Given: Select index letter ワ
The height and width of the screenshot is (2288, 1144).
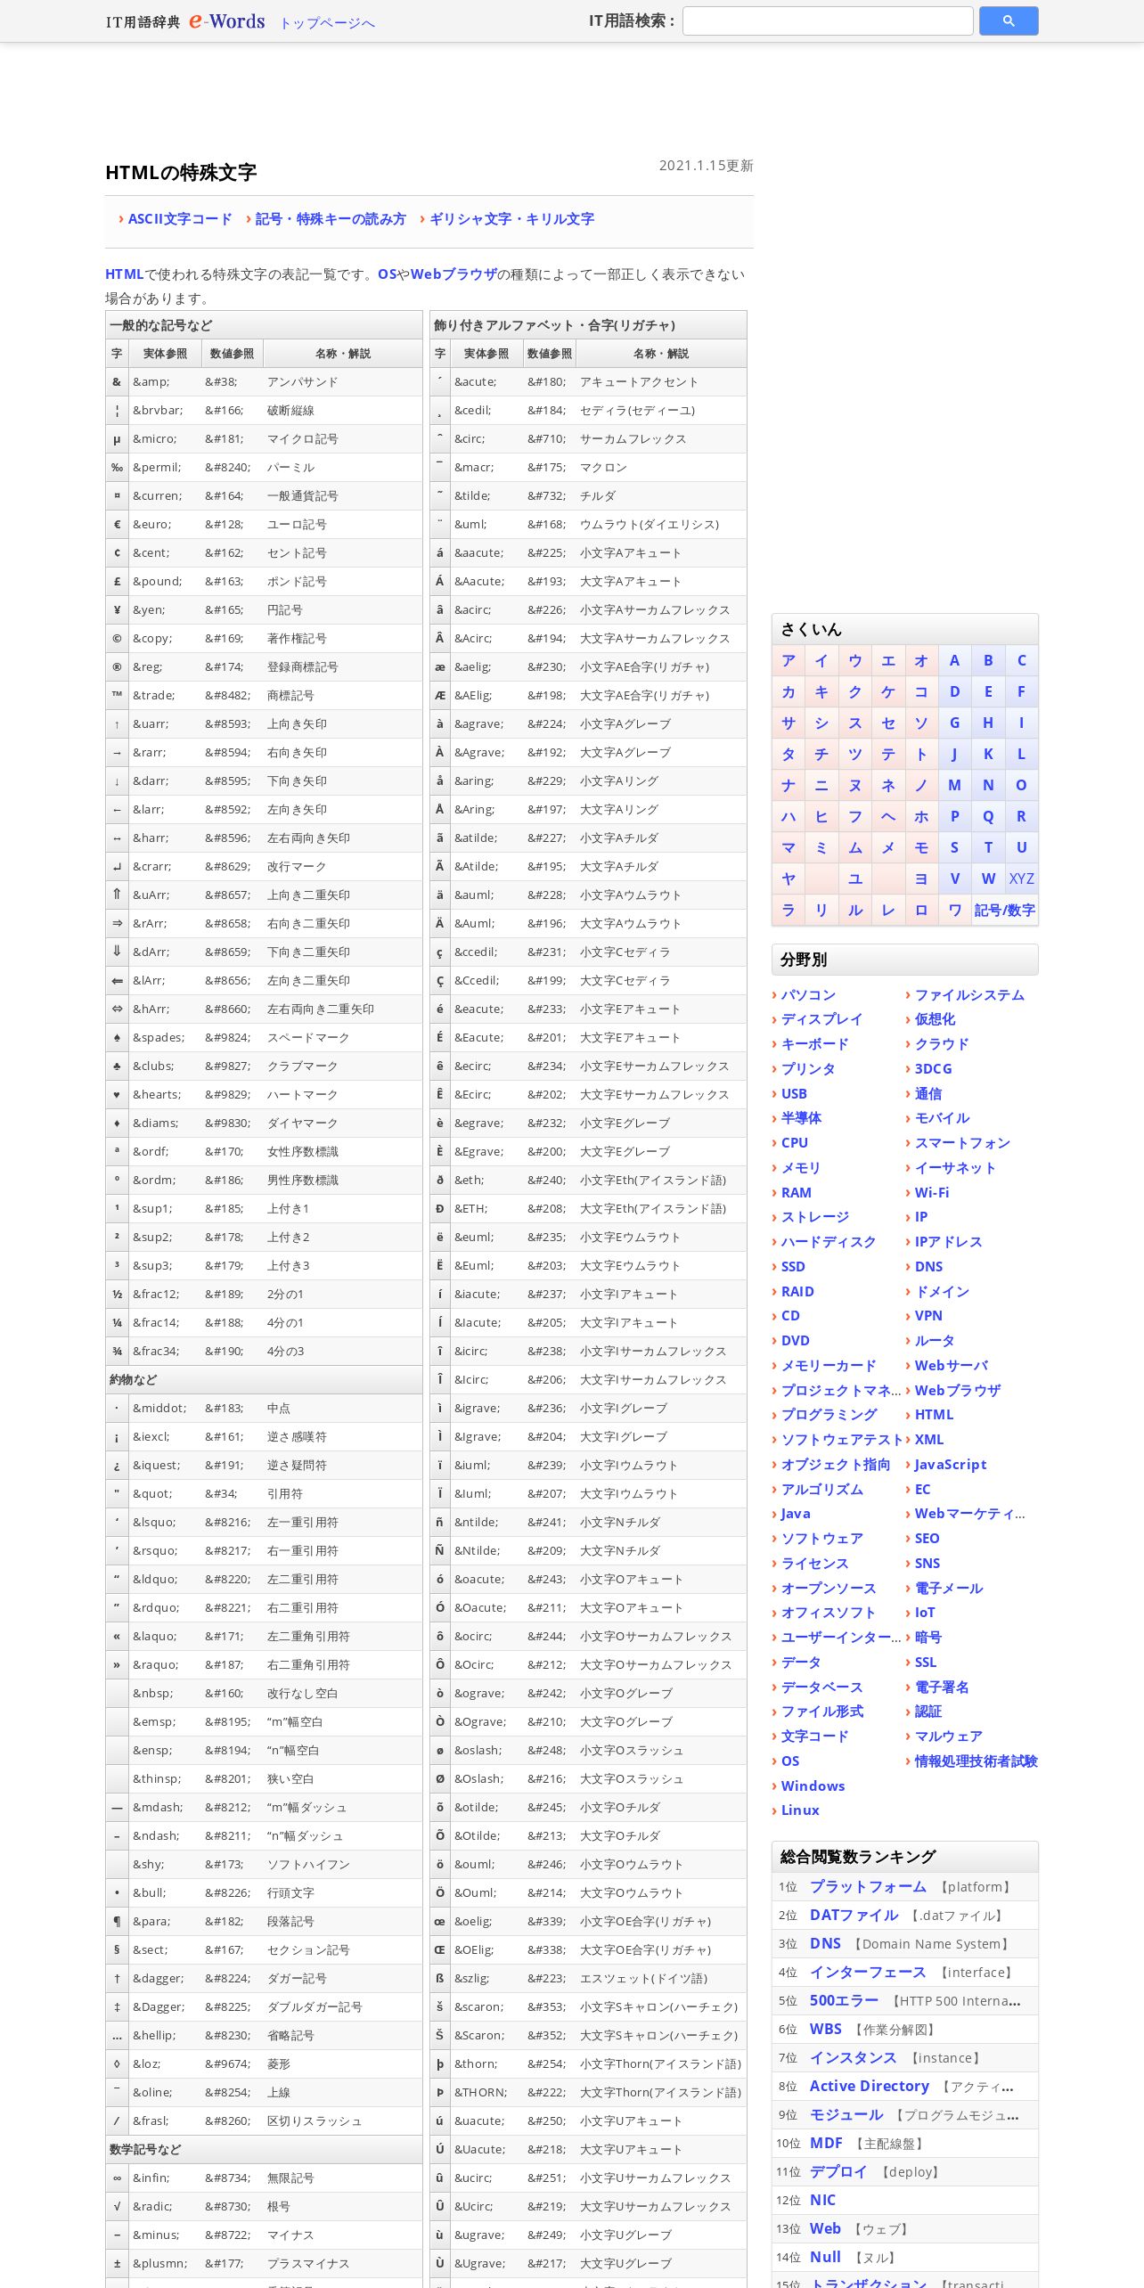Looking at the screenshot, I should [954, 910].
